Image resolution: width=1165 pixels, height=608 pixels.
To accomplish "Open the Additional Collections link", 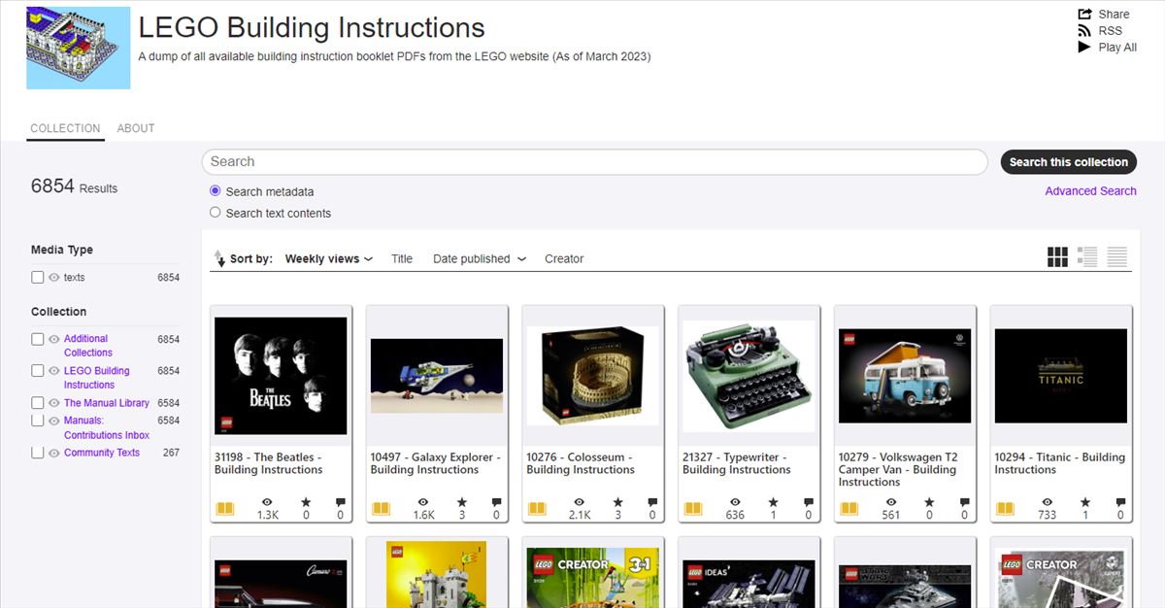I will (88, 346).
